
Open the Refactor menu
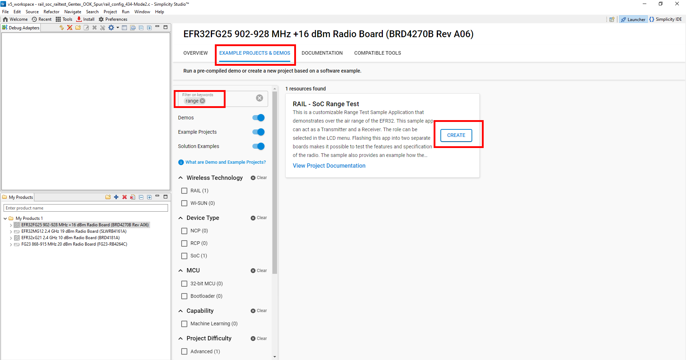pyautogui.click(x=51, y=12)
